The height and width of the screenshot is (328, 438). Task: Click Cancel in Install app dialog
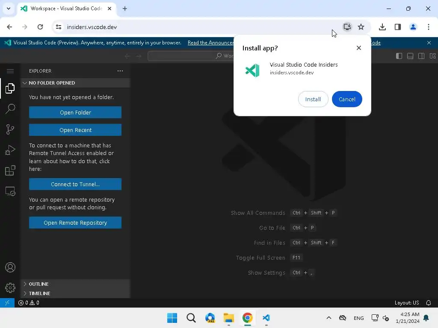(x=347, y=99)
